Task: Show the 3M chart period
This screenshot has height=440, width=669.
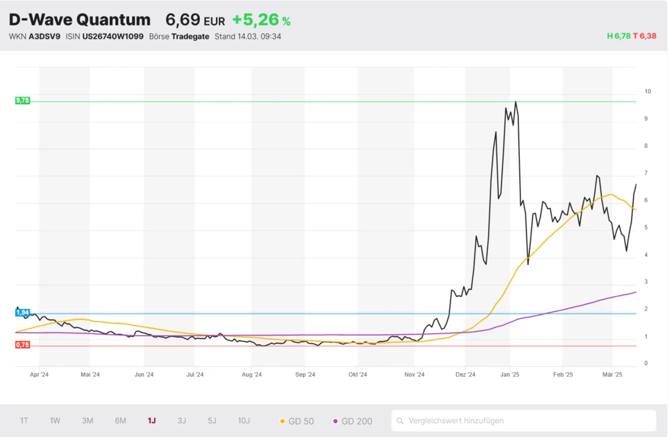Action: point(88,421)
